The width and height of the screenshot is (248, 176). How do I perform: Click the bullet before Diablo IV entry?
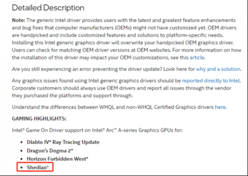[x=22, y=142]
